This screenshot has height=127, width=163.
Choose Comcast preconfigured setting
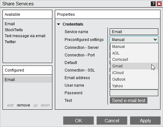point(134,60)
